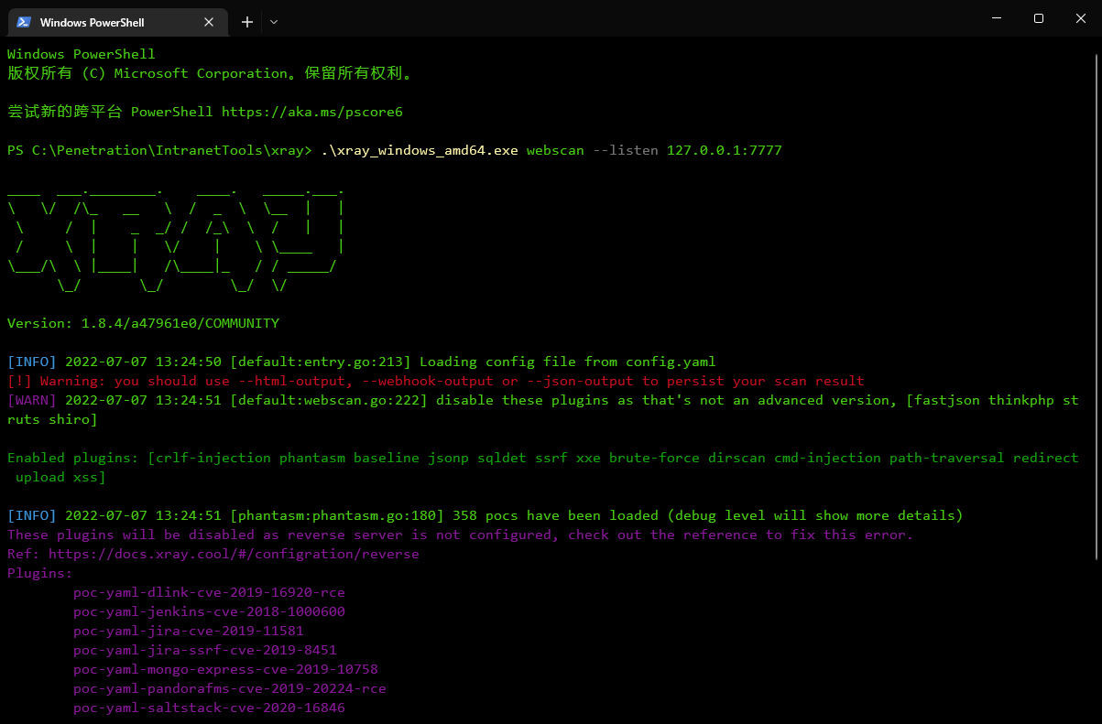Image resolution: width=1102 pixels, height=724 pixels.
Task: Click the docs.xray.cool reverse reference URL
Action: coord(234,554)
